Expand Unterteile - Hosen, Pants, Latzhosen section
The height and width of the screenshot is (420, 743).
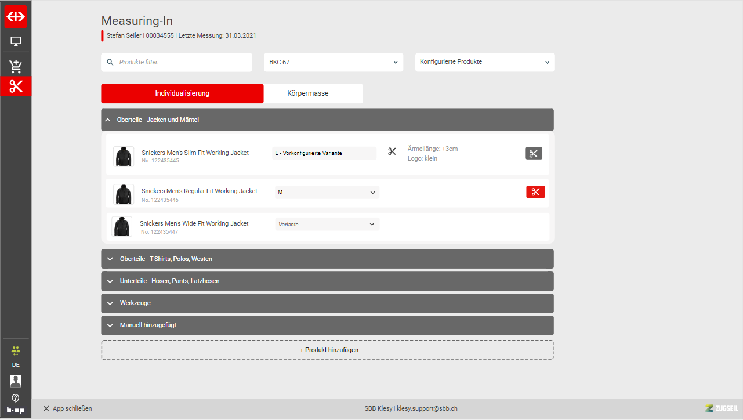click(x=327, y=281)
